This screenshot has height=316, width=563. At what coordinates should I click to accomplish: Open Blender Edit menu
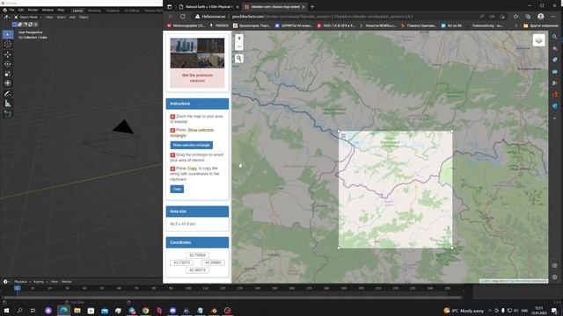(21, 10)
